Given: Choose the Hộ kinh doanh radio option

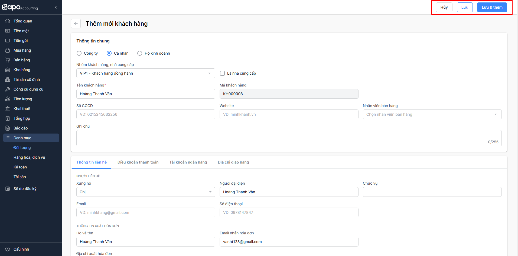Looking at the screenshot, I should point(140,53).
